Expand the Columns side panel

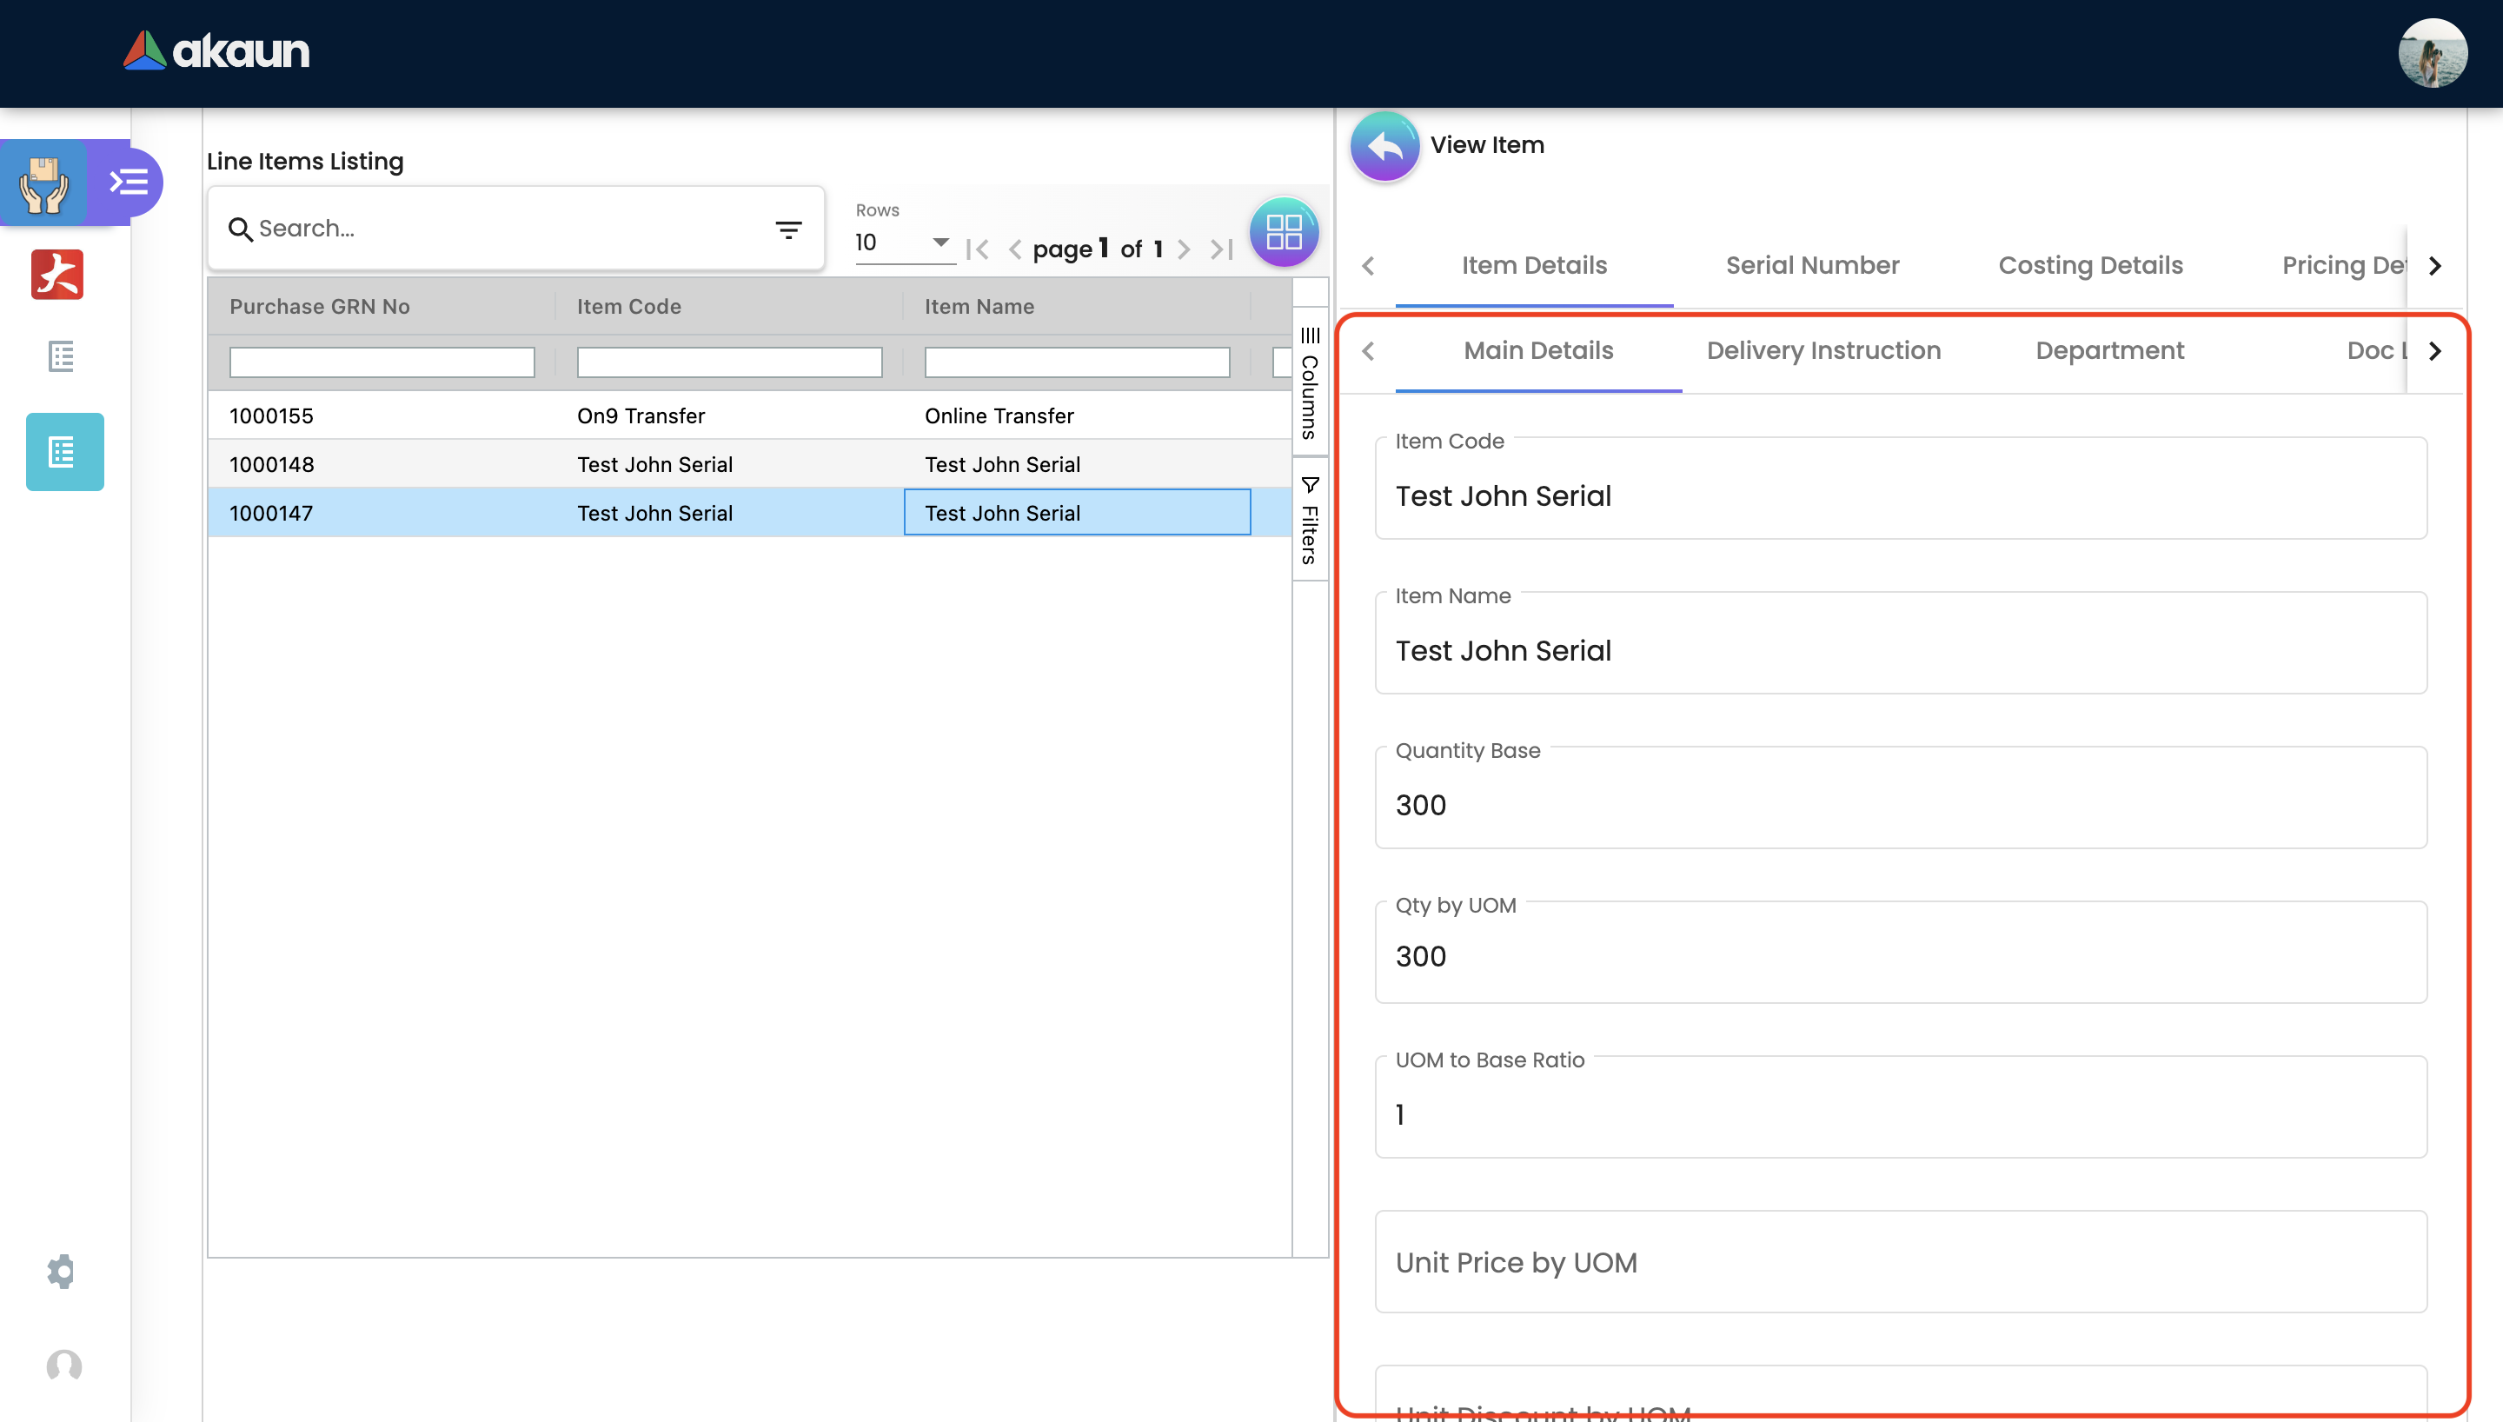(1309, 382)
